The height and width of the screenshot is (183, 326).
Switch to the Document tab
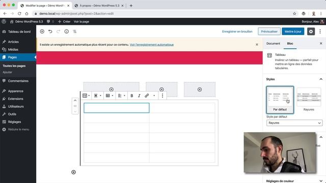[x=273, y=43]
